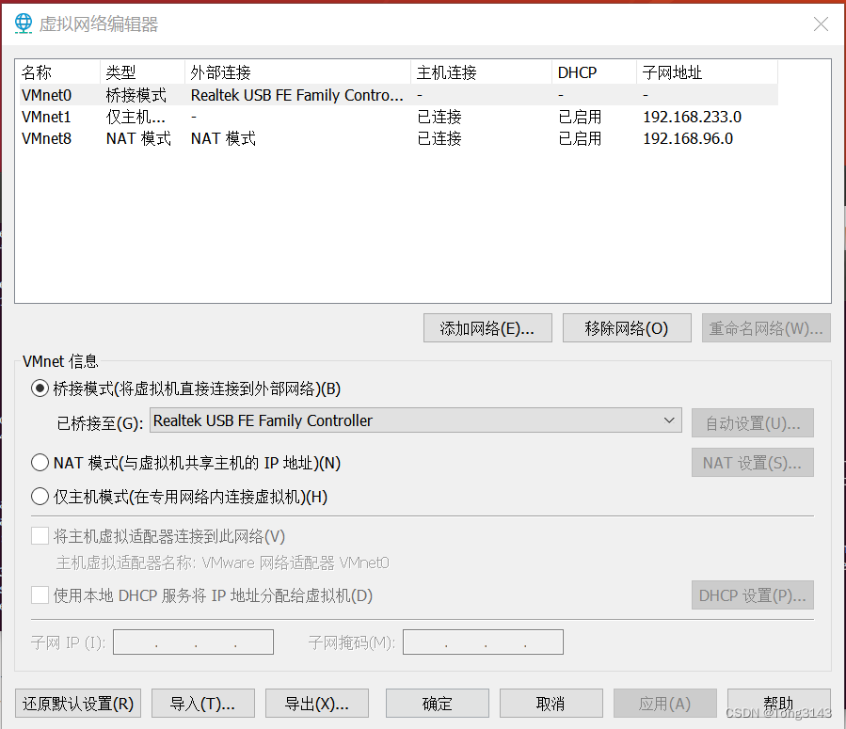Click 添加网络(E)... button
This screenshot has width=846, height=729.
[487, 328]
